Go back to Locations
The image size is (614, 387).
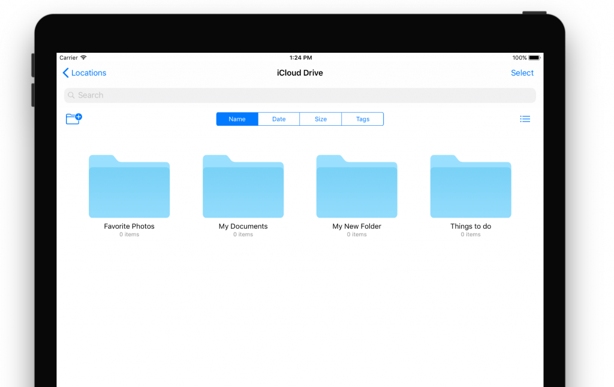click(x=84, y=72)
